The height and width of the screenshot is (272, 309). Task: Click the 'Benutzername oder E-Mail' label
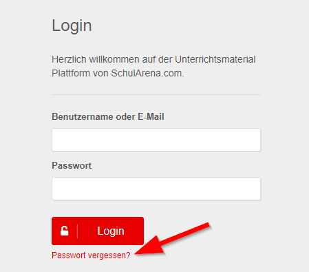click(108, 116)
